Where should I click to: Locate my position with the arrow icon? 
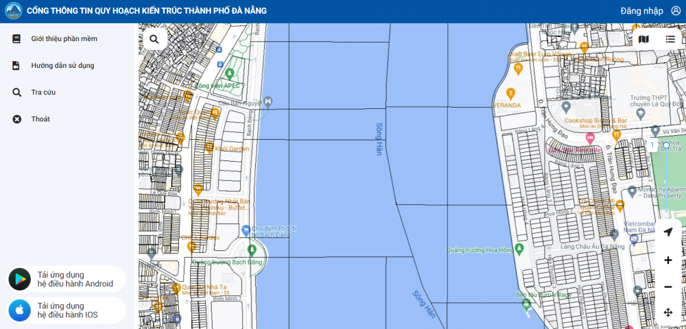pyautogui.click(x=668, y=232)
